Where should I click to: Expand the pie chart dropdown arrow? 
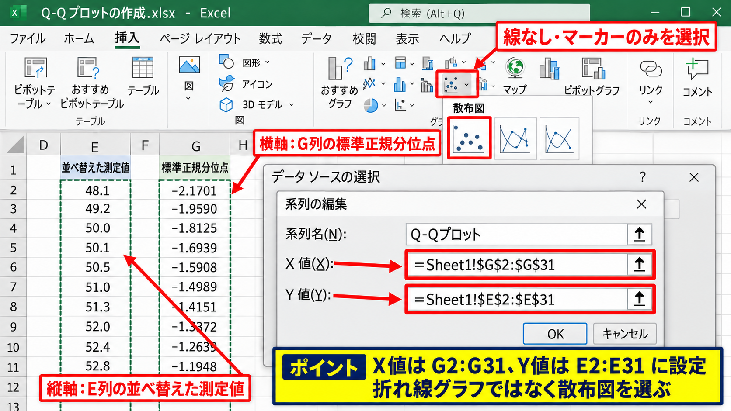click(384, 105)
